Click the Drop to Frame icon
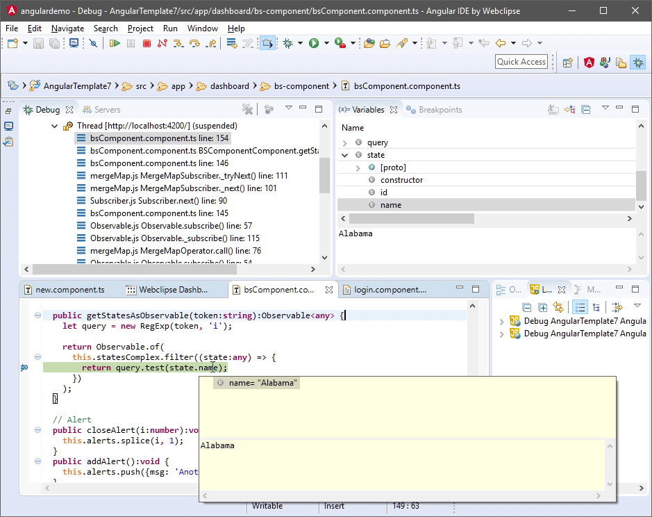This screenshot has height=517, width=652. pos(232,43)
